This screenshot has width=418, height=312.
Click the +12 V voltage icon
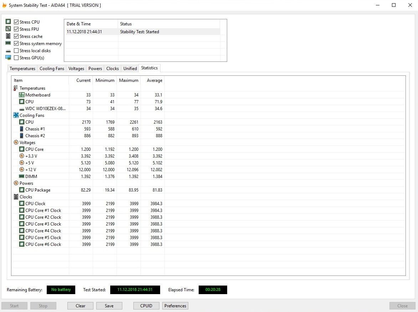pyautogui.click(x=22, y=169)
